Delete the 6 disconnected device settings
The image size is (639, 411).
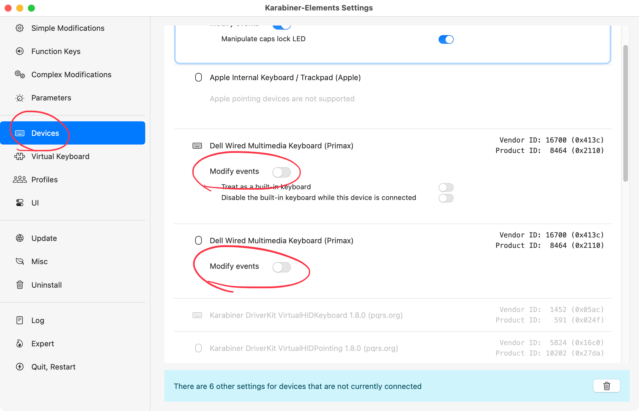pyautogui.click(x=607, y=386)
